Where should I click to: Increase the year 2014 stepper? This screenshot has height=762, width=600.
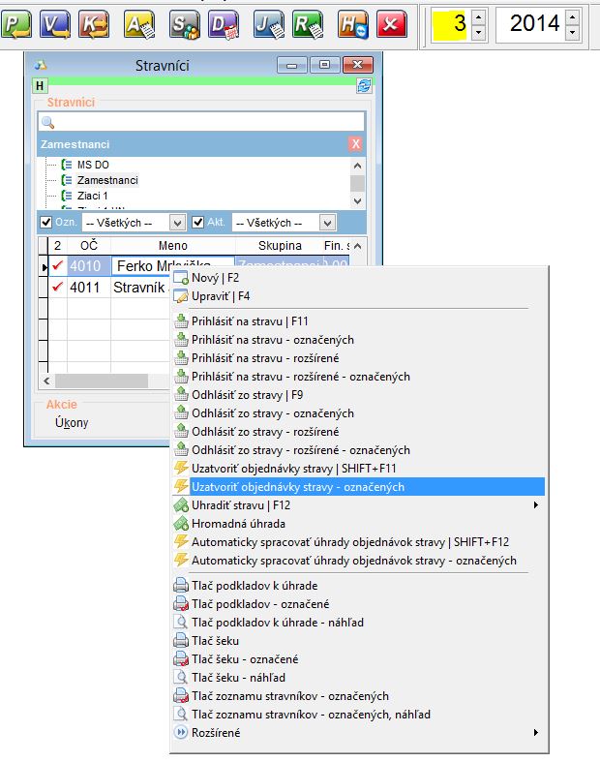pyautogui.click(x=573, y=14)
